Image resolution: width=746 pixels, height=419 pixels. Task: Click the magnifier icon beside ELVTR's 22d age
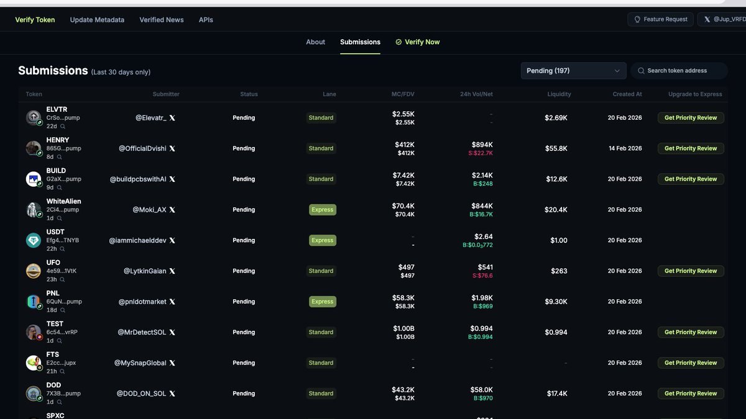pos(63,127)
